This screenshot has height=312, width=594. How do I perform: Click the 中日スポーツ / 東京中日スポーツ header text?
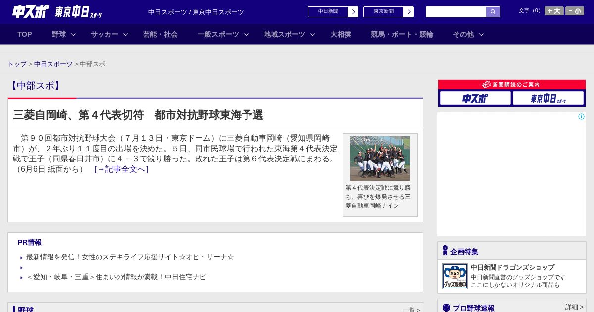point(196,12)
